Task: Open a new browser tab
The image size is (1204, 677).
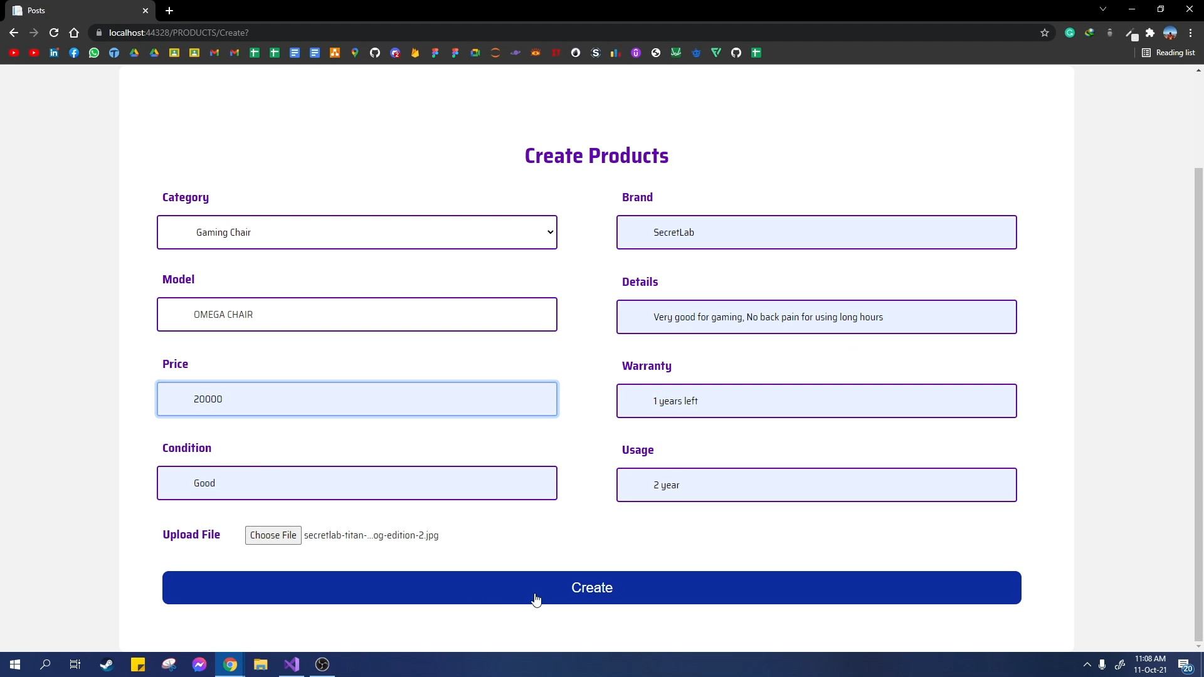Action: (169, 11)
